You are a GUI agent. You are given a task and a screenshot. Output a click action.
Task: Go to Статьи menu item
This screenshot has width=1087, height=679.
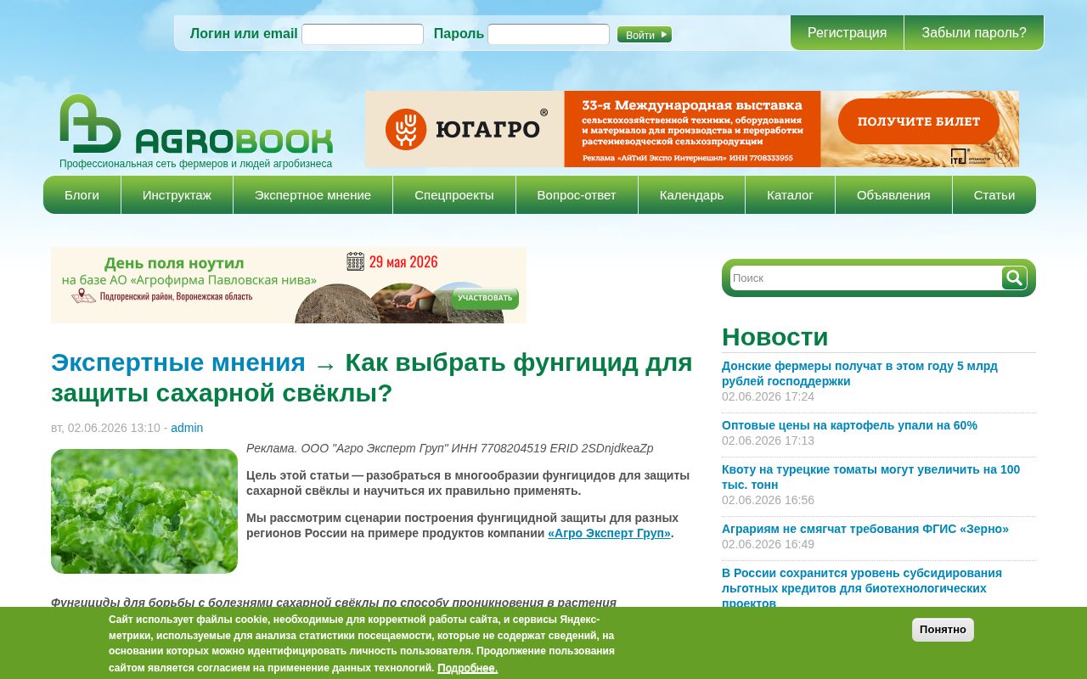[x=994, y=195]
